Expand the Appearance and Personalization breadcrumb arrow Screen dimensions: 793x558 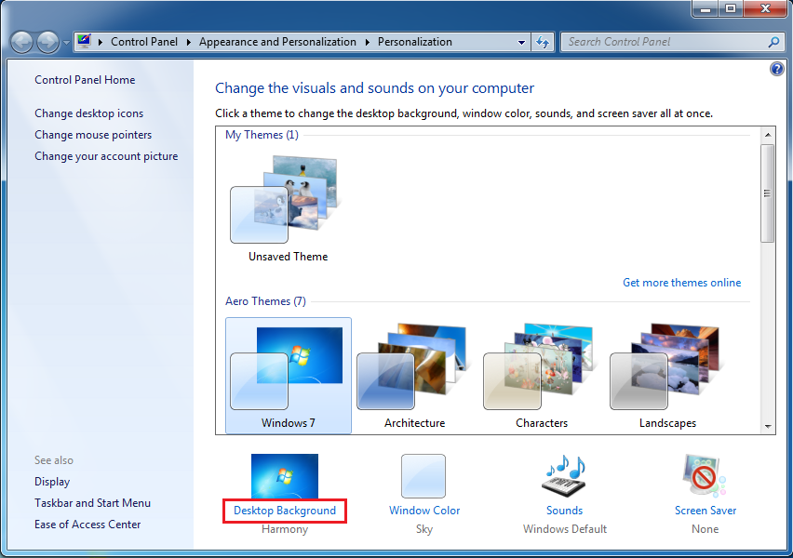click(x=367, y=42)
